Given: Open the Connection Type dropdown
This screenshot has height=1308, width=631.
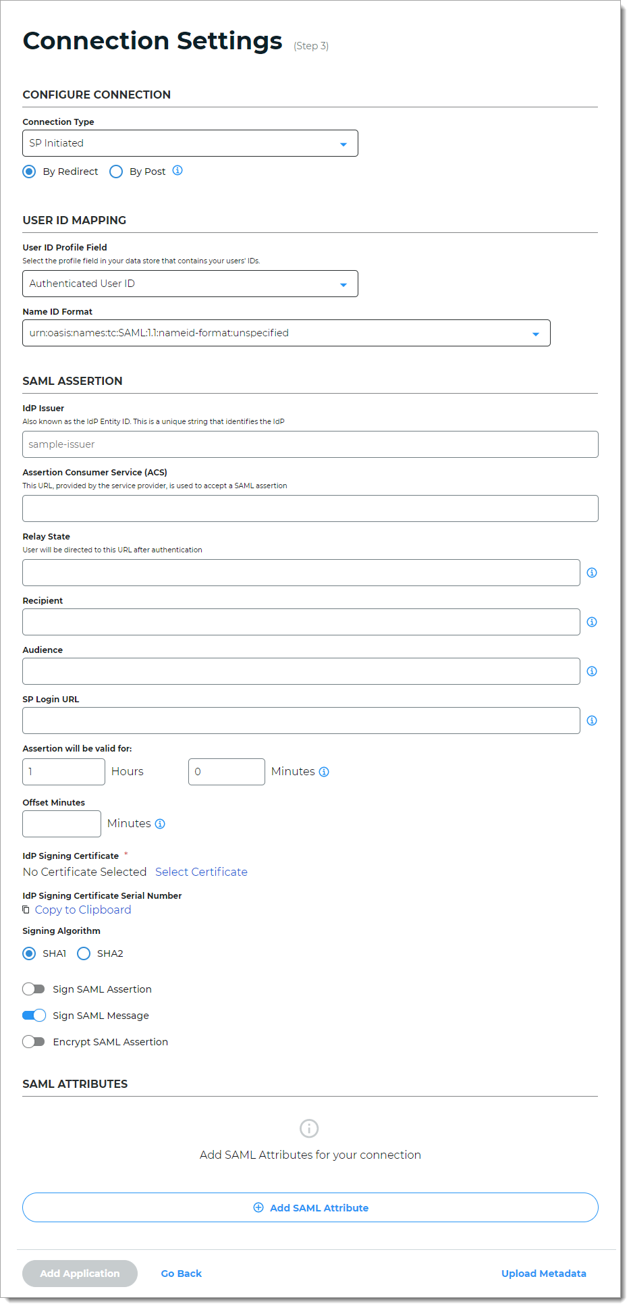Looking at the screenshot, I should point(343,143).
